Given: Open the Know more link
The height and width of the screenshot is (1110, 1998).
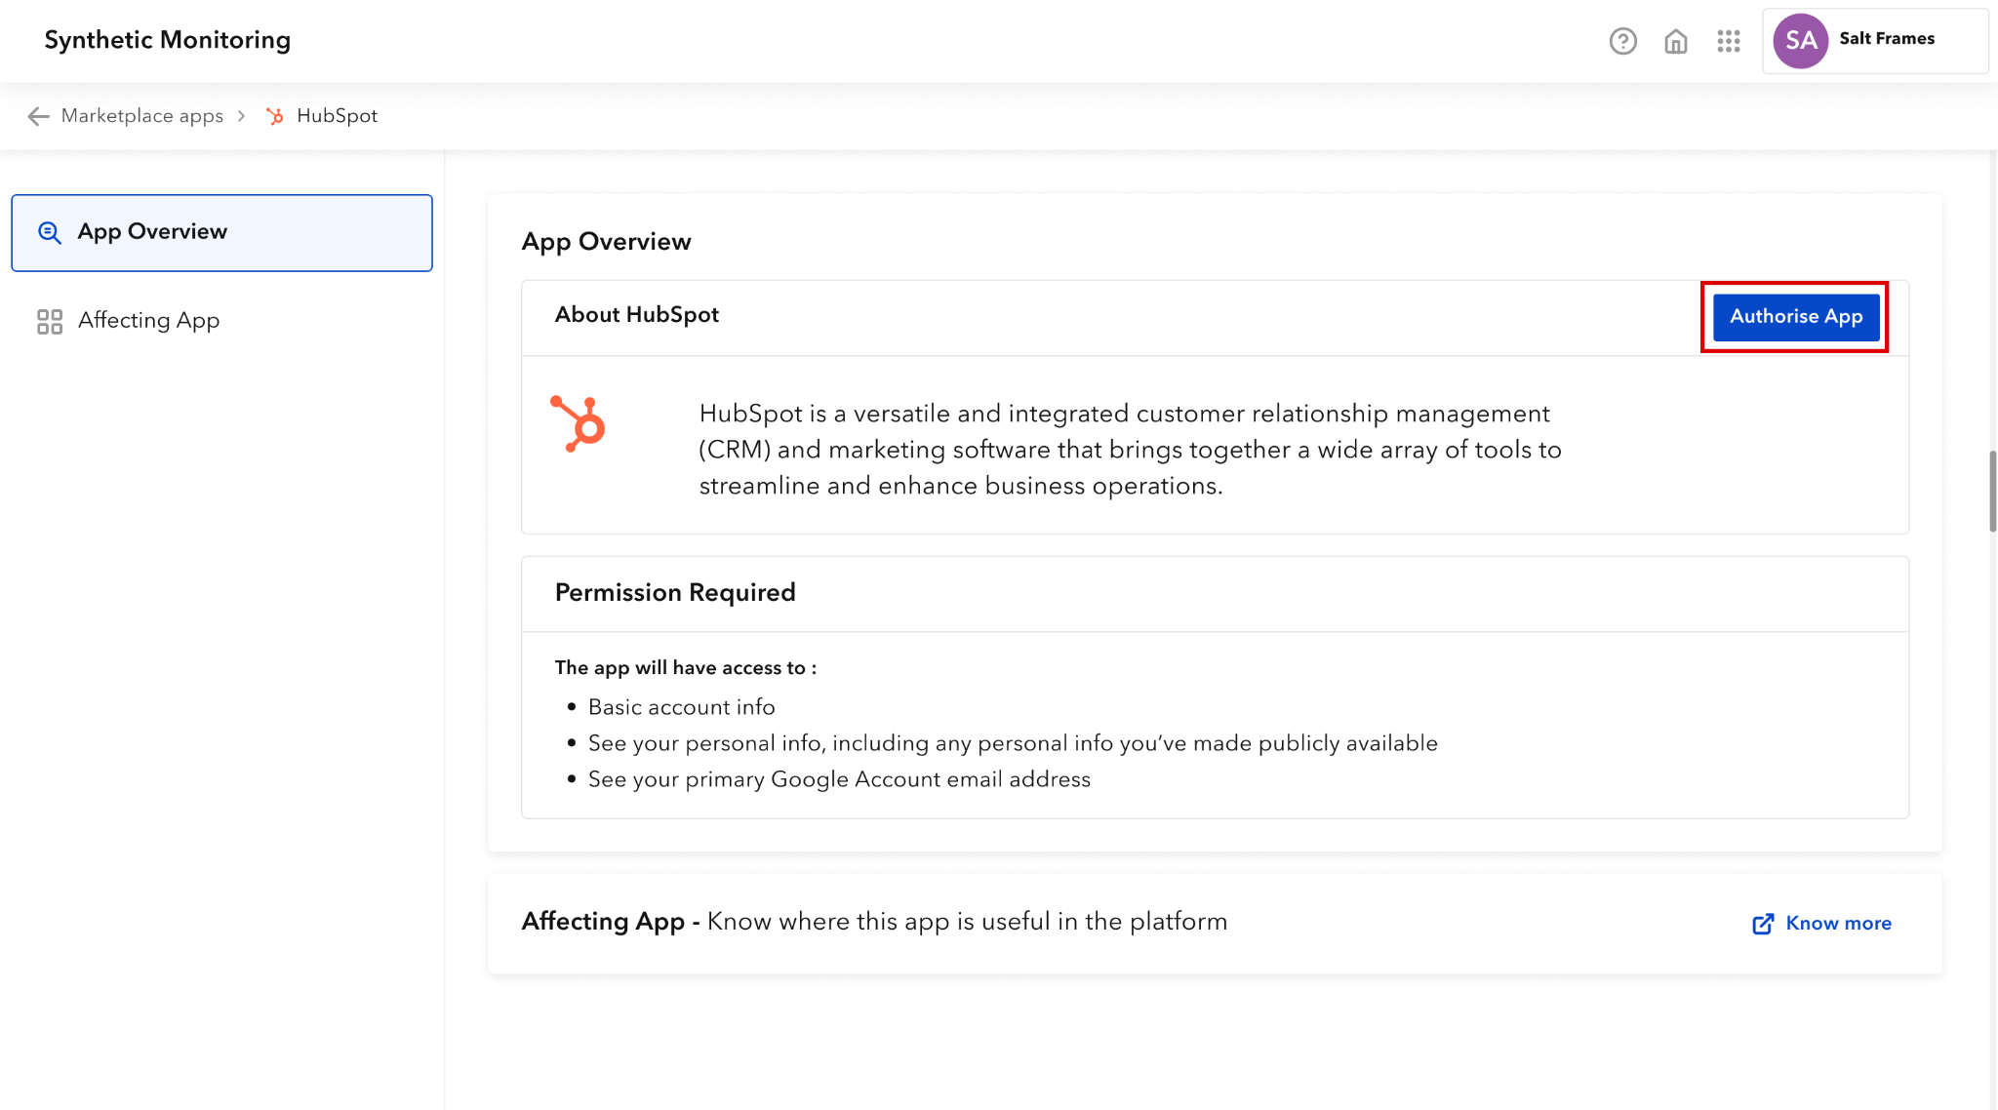Looking at the screenshot, I should click(1838, 924).
